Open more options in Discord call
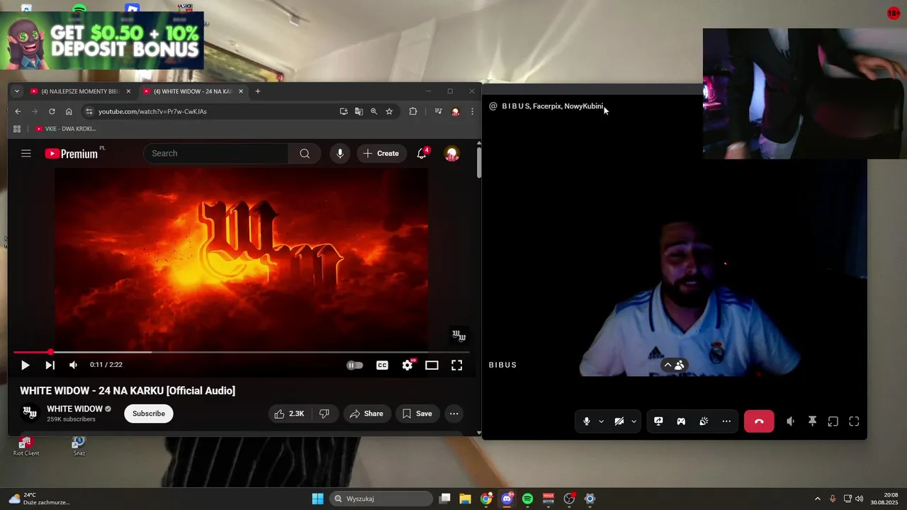The height and width of the screenshot is (510, 907). pos(726,421)
